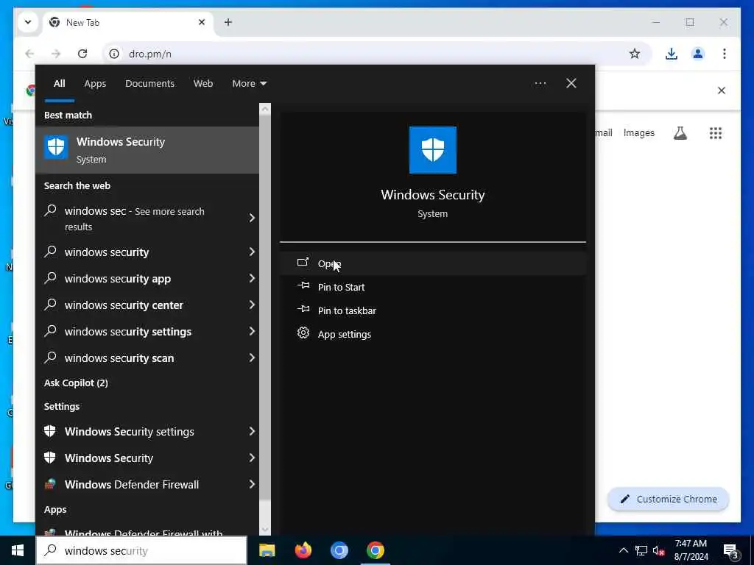Switch to Google Chrome on the taskbar

click(375, 550)
